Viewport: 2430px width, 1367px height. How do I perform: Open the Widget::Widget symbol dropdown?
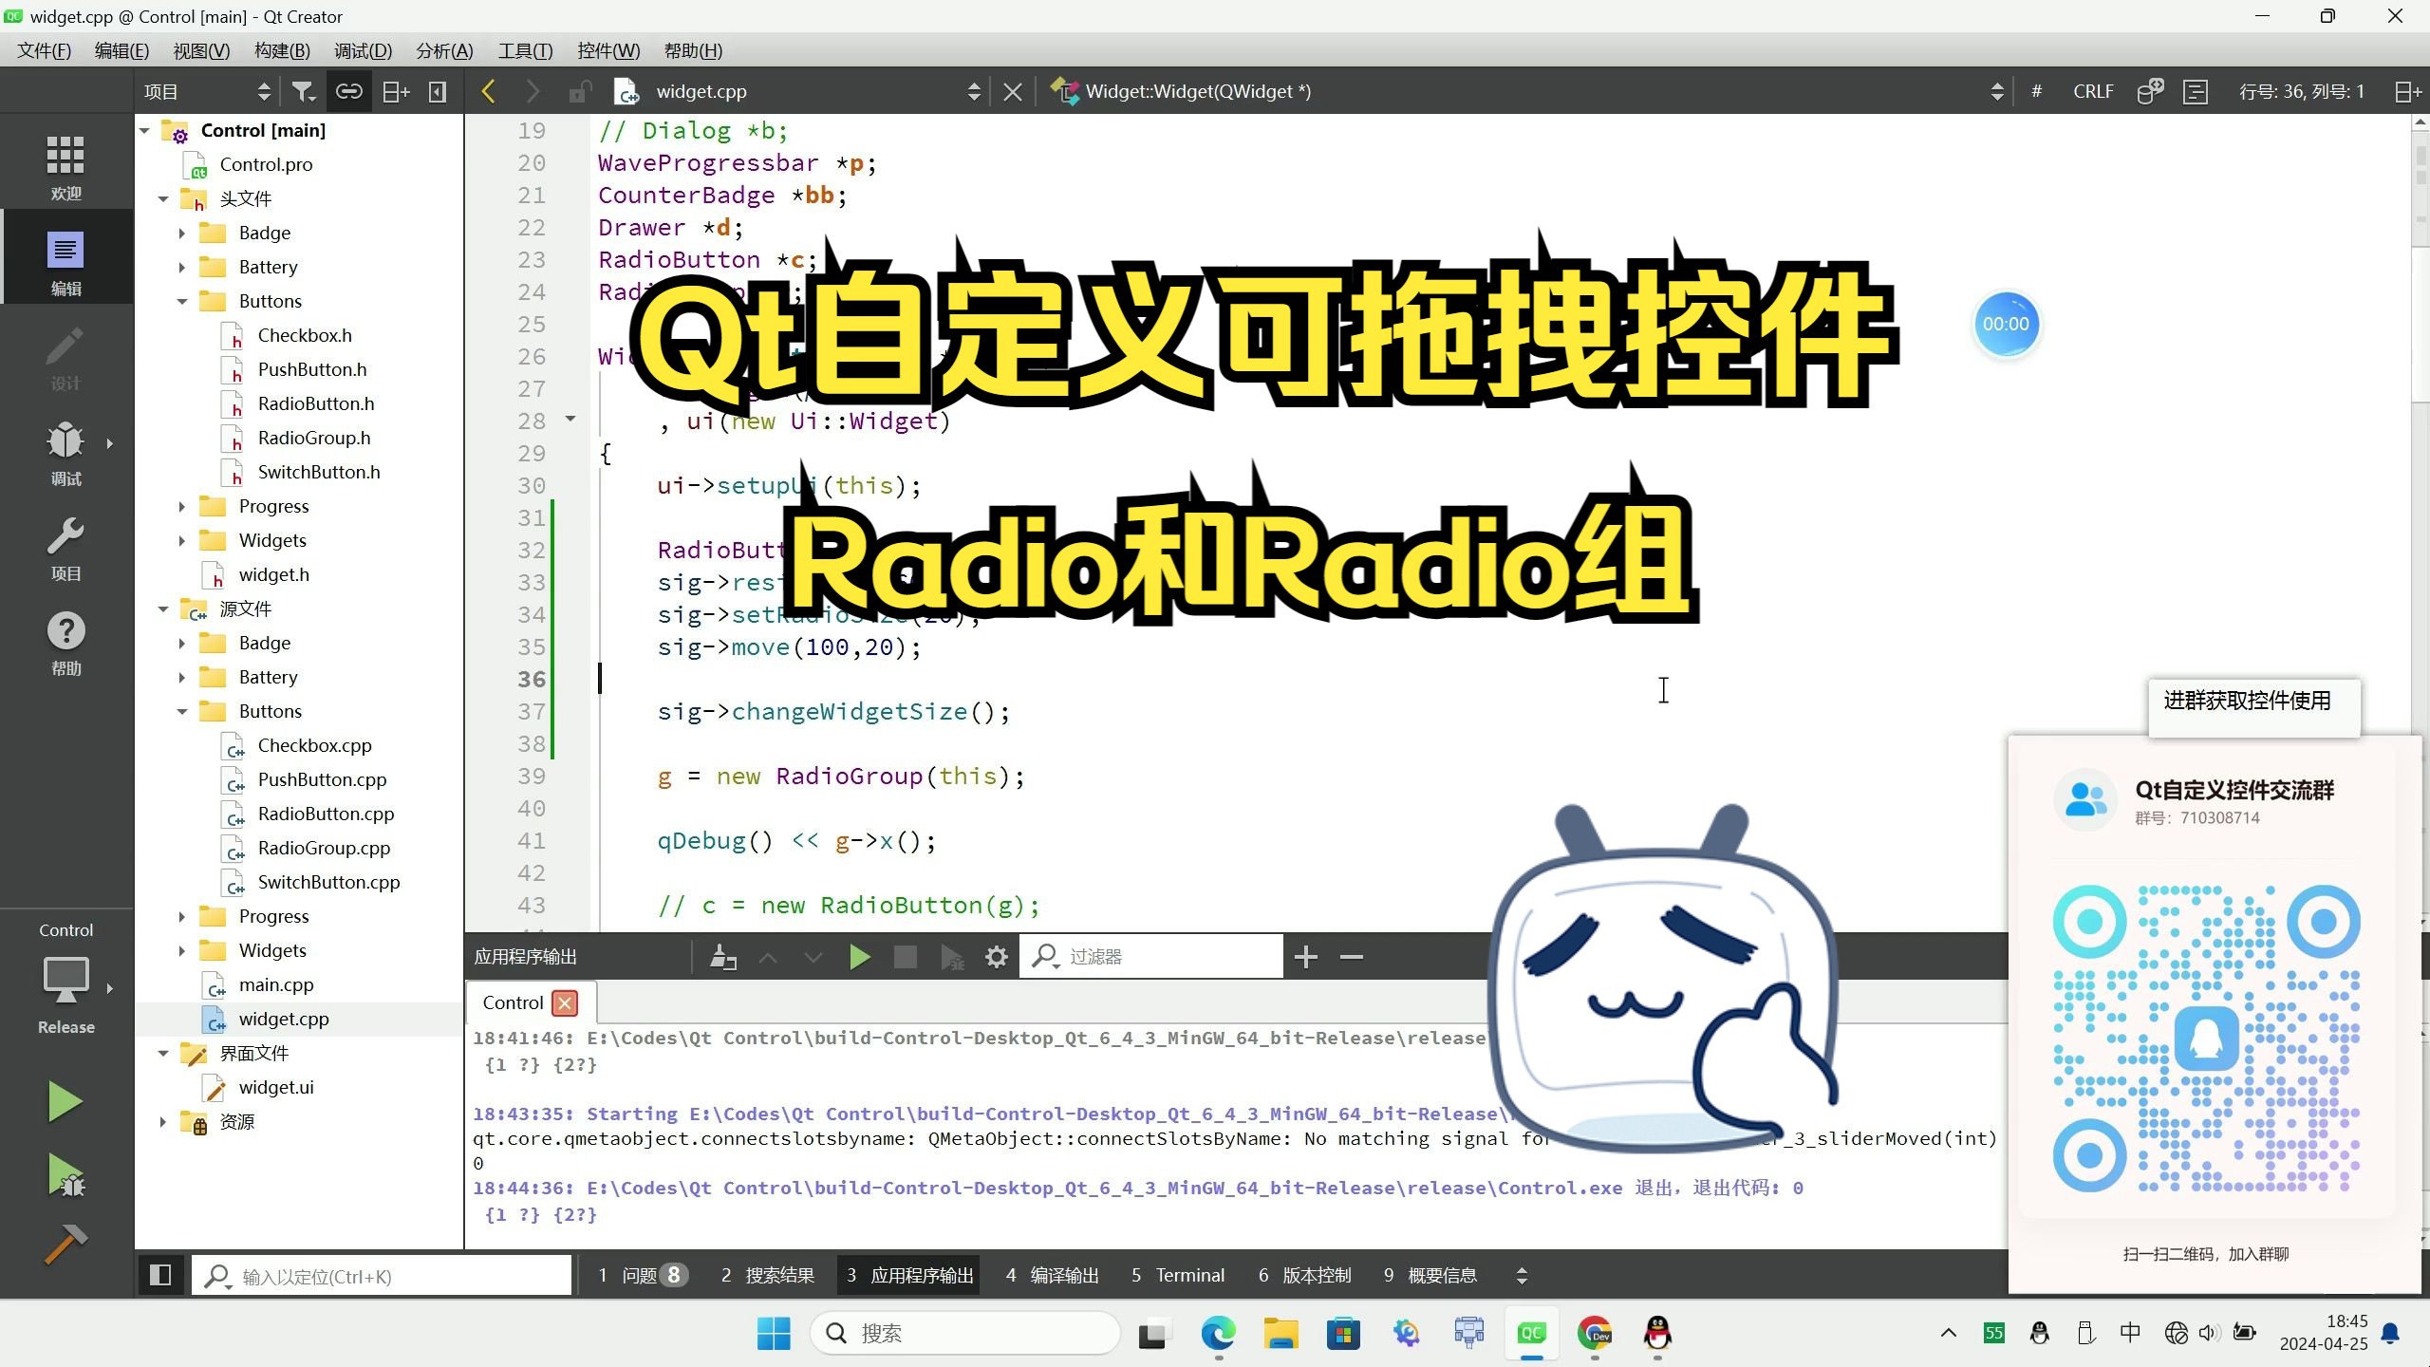(x=1526, y=91)
